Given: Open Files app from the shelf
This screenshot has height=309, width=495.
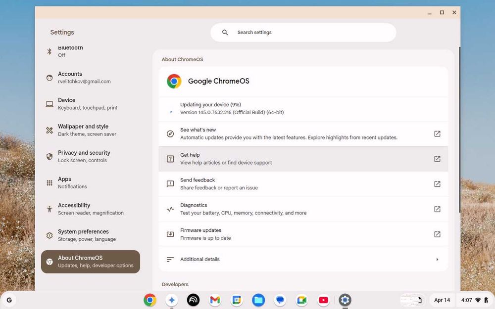Looking at the screenshot, I should point(258,300).
